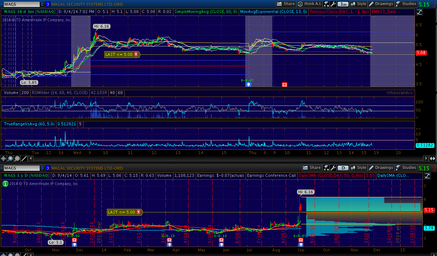Click earnings call phone icon on upper chart

click(x=285, y=85)
